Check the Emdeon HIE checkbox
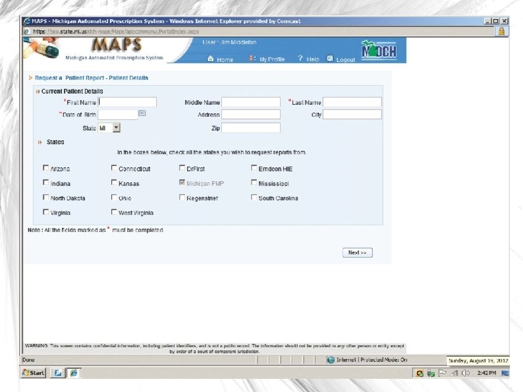This screenshot has width=523, height=392. coord(254,168)
